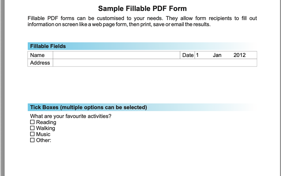Viewport: 281px width, 176px height.
Task: Select the Fillable Fields section header
Action: pos(48,46)
